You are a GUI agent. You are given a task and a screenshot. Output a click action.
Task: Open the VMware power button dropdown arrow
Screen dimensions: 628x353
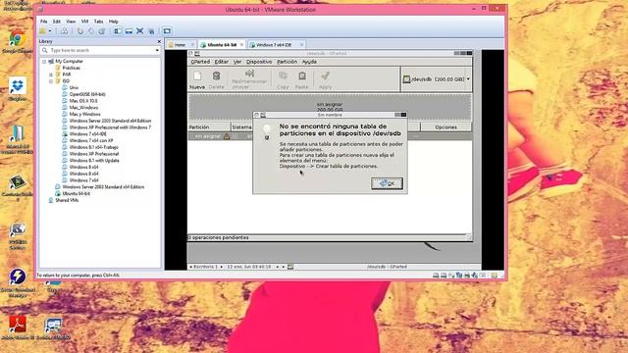point(50,31)
